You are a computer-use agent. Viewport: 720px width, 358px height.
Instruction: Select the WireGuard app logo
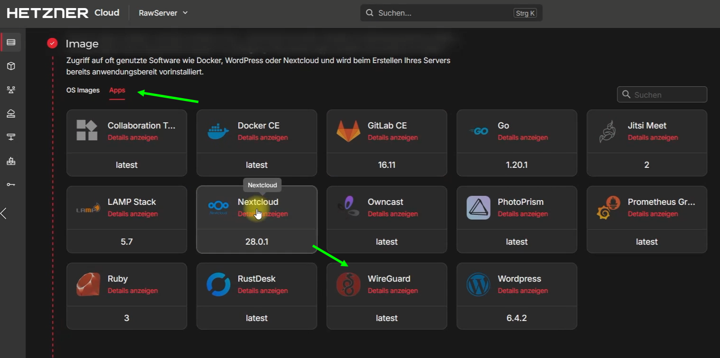point(348,285)
